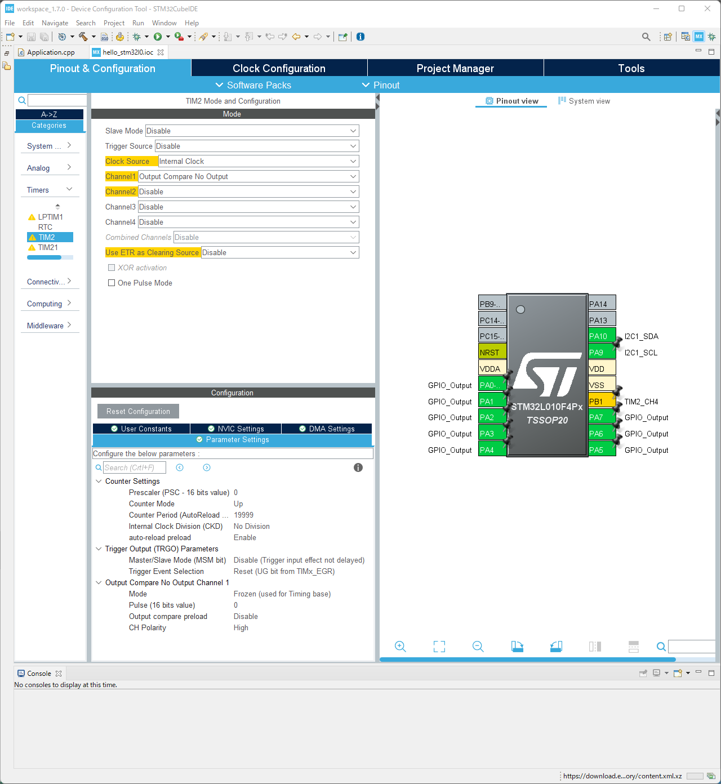
Task: Click the PB1 pin on the chip
Action: pyautogui.click(x=602, y=402)
